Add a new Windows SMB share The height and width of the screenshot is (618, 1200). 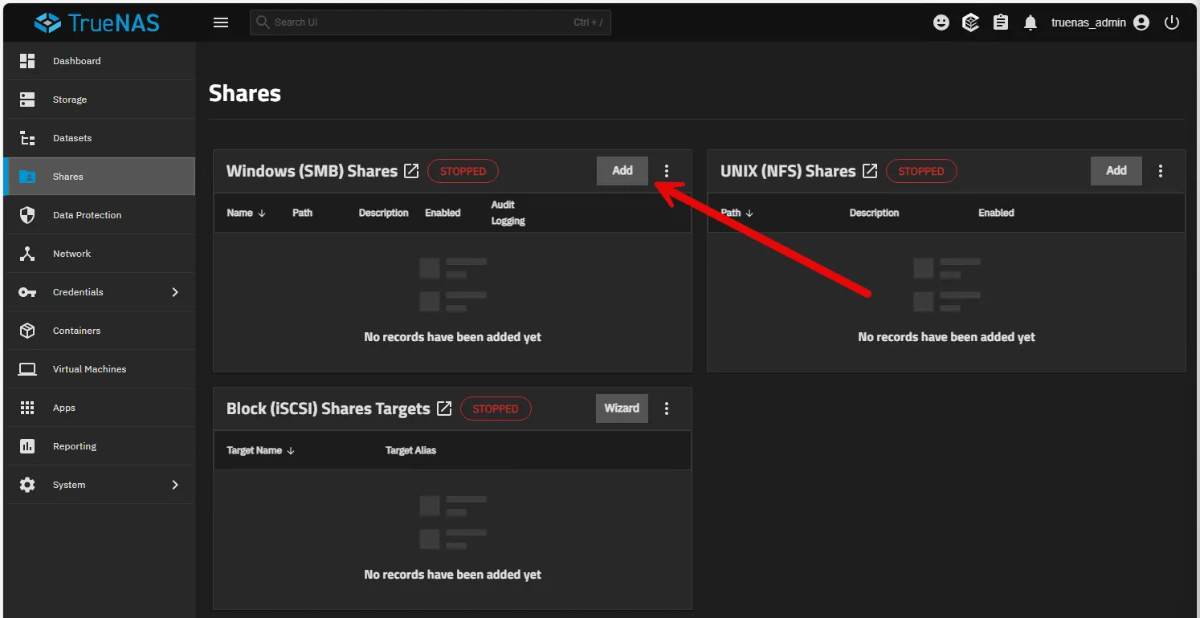[622, 171]
